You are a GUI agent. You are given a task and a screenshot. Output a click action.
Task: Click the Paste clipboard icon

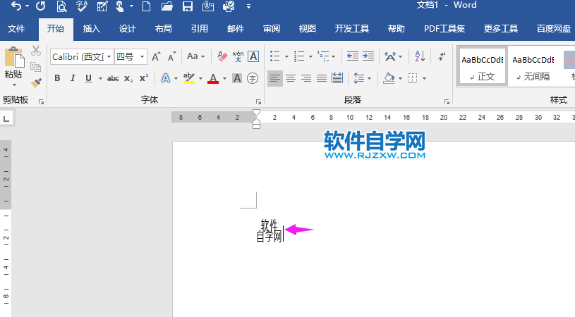point(14,58)
